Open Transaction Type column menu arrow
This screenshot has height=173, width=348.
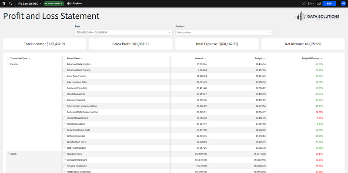(29, 58)
